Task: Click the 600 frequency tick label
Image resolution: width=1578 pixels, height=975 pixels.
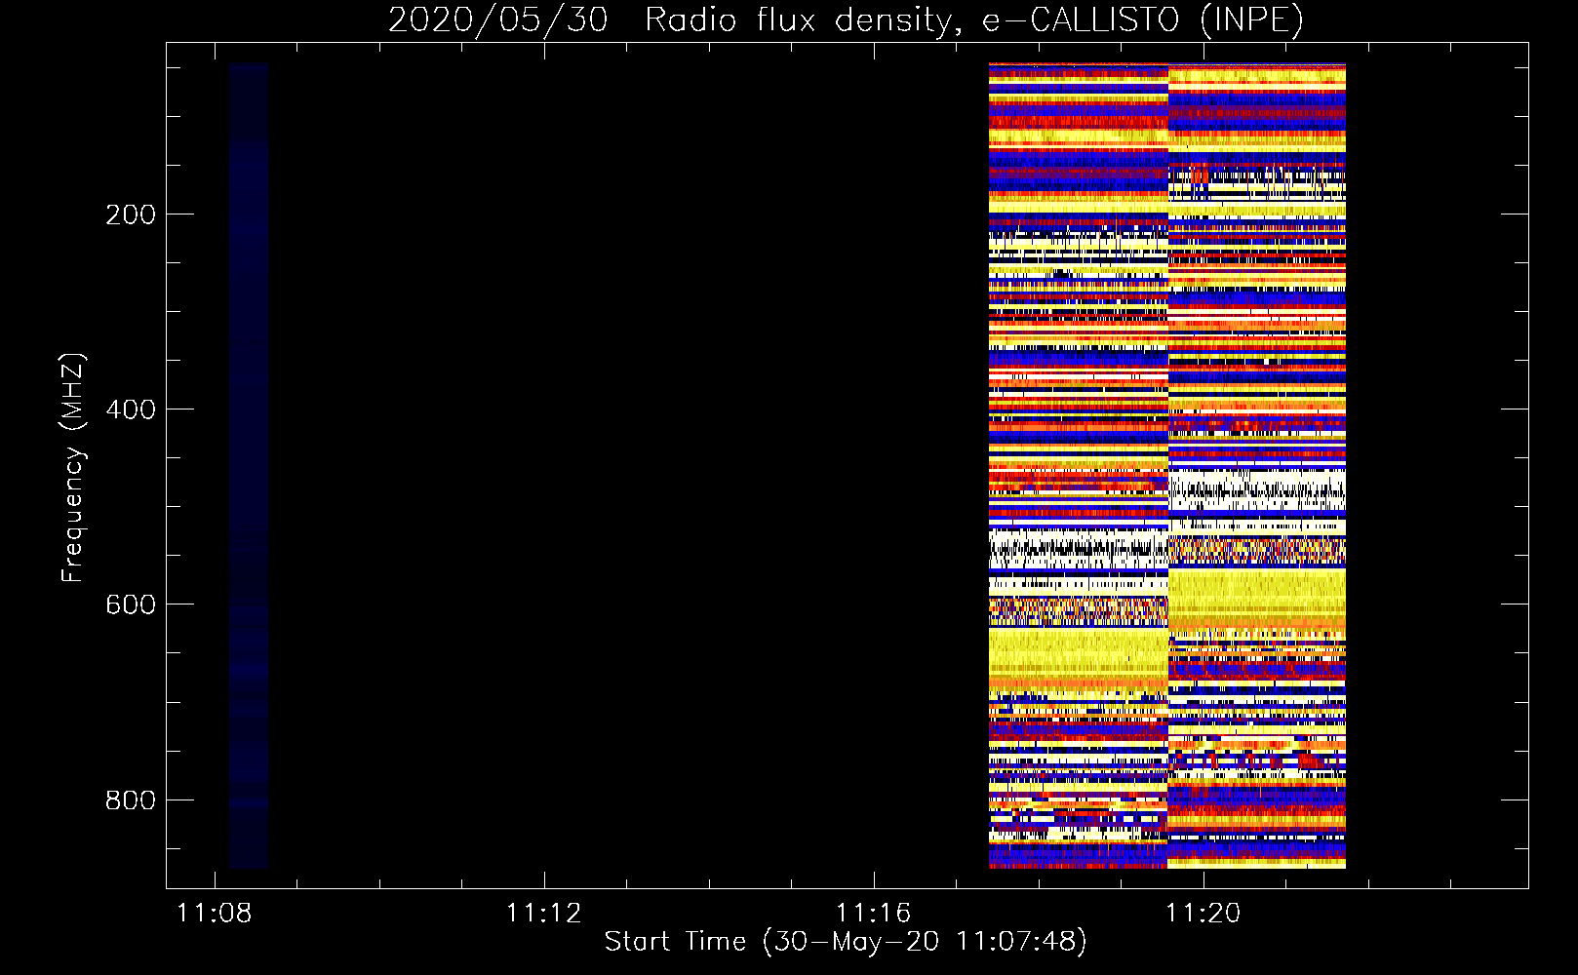Action: tap(131, 604)
